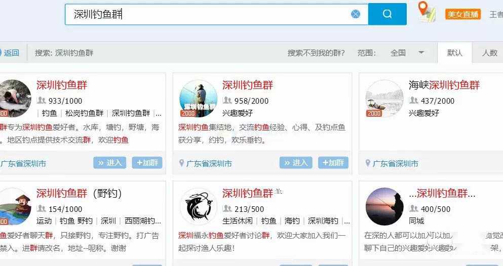
Task: Go back using 返回
Action: pyautogui.click(x=10, y=53)
